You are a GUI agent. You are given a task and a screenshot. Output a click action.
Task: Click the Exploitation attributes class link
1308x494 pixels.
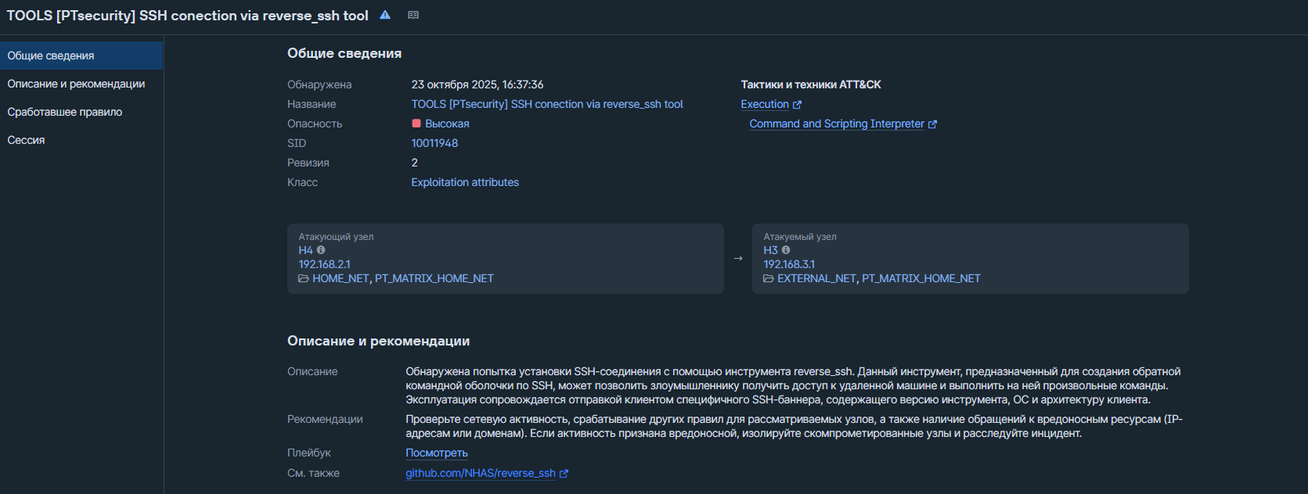coord(465,182)
